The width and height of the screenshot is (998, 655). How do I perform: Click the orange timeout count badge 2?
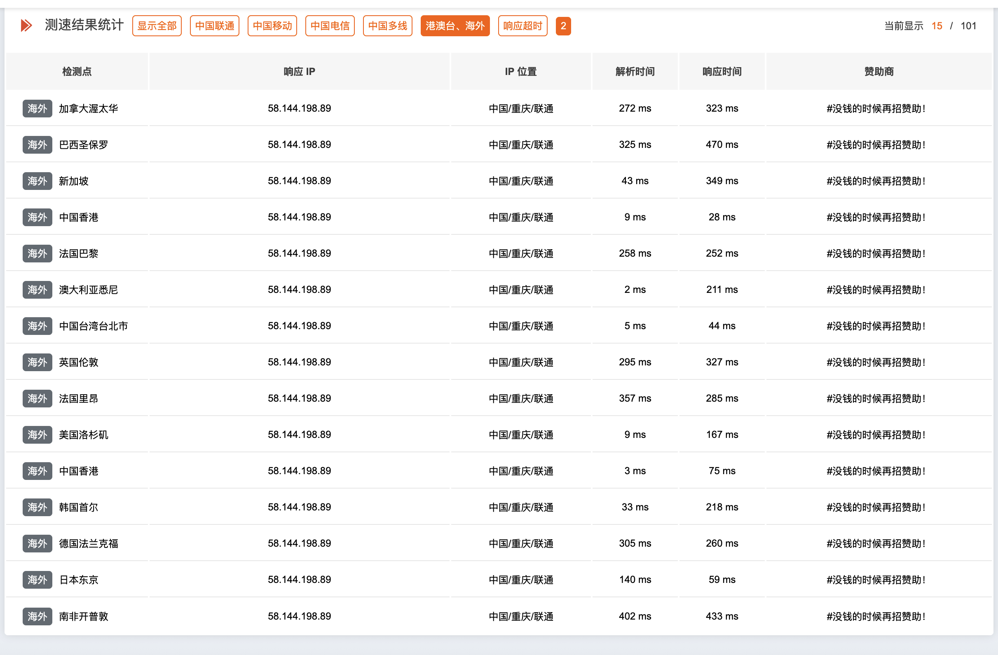click(x=564, y=26)
